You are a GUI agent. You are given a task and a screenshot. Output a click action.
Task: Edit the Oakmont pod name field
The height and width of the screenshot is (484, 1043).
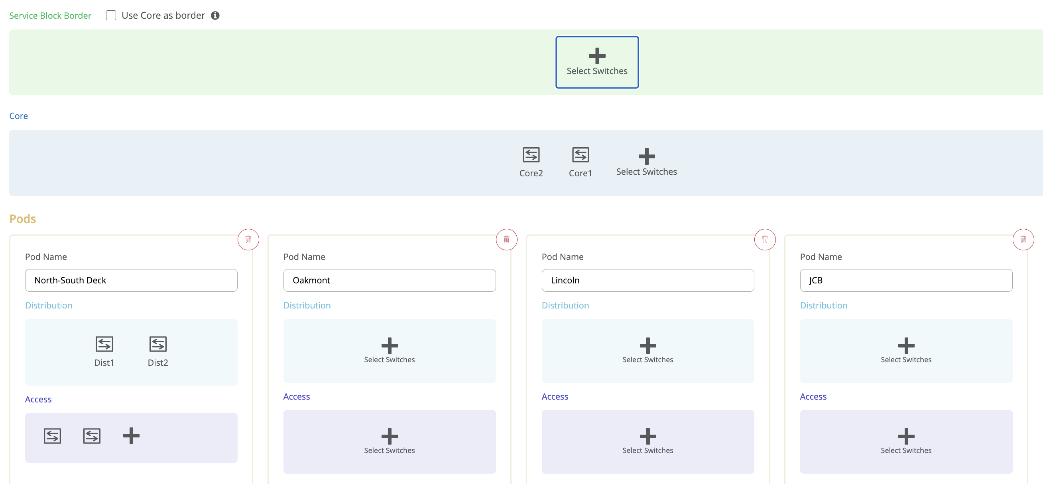389,280
